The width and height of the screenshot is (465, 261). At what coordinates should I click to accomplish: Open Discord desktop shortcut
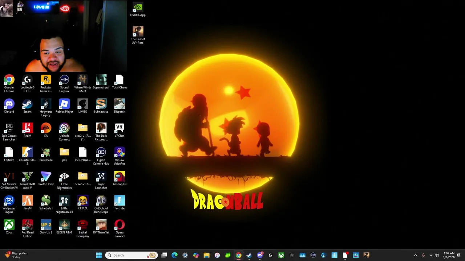9,106
